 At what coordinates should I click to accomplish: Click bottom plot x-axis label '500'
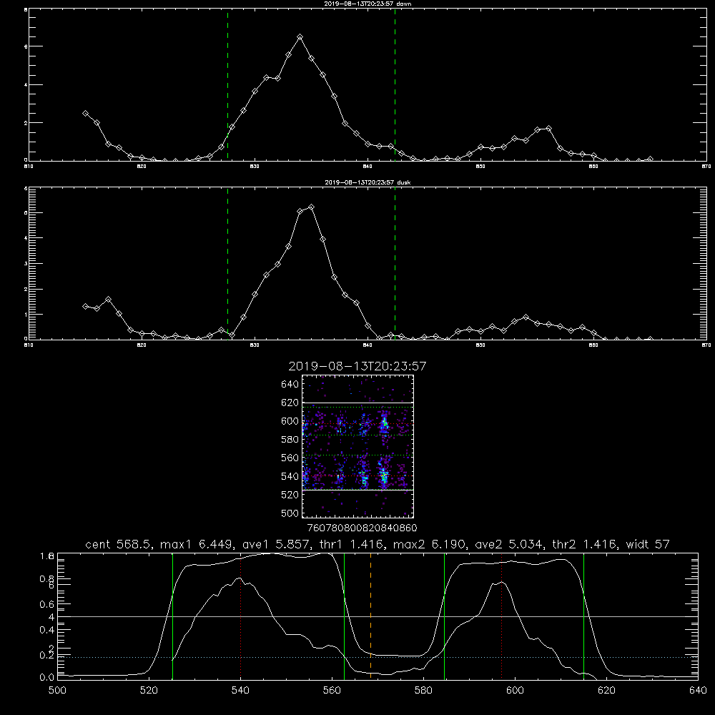(x=57, y=691)
